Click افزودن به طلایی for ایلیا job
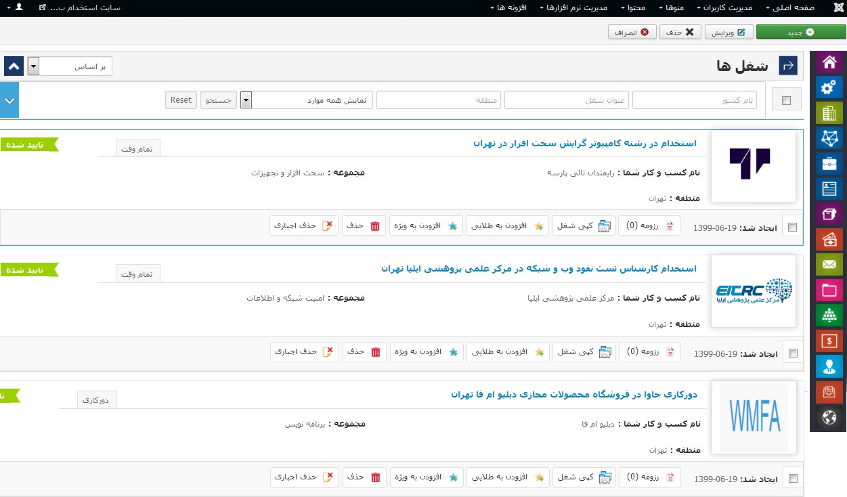This screenshot has height=497, width=847. tap(508, 351)
